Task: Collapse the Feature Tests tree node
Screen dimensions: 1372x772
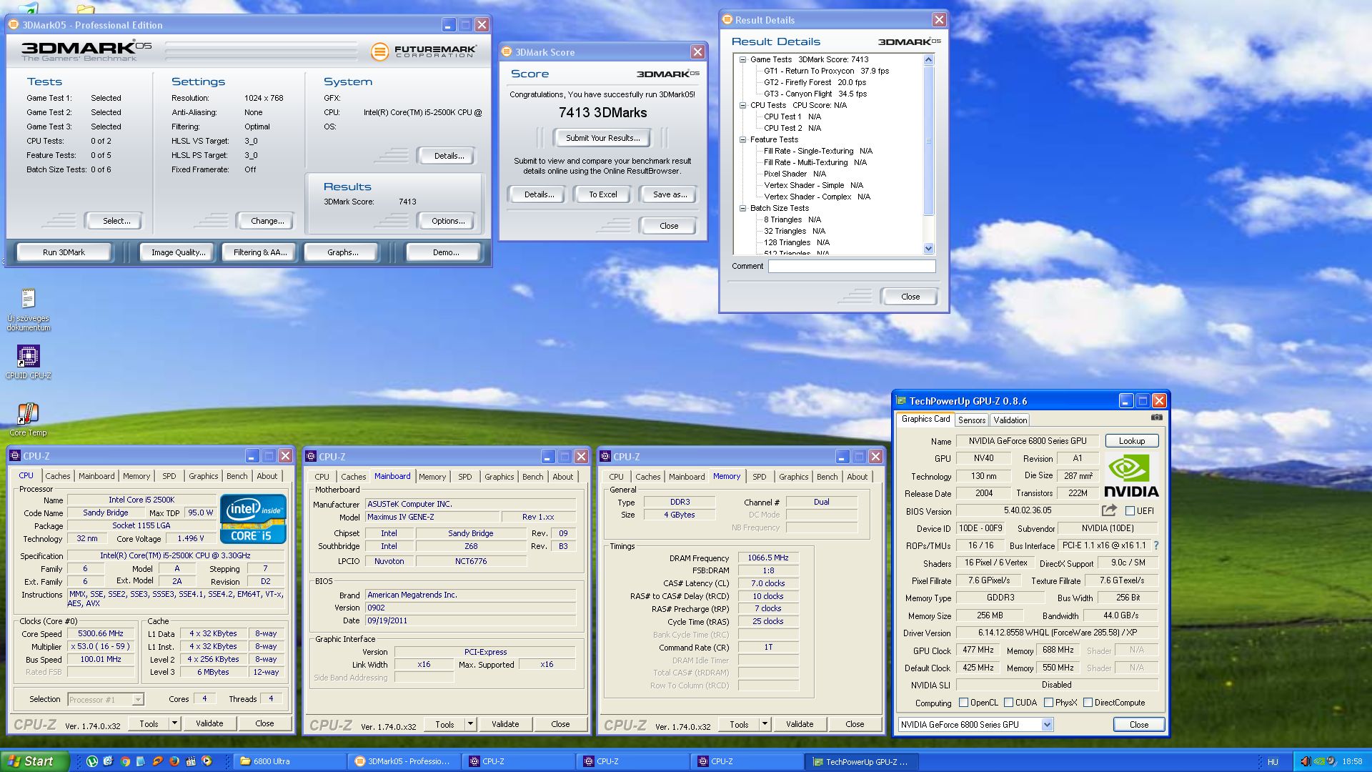Action: 742,139
